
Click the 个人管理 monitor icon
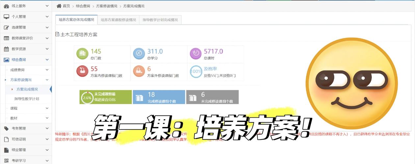[x=6, y=17]
